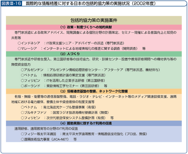Click the figure label 図表Ⅲ-16
The image size is (188, 154).
11,3
